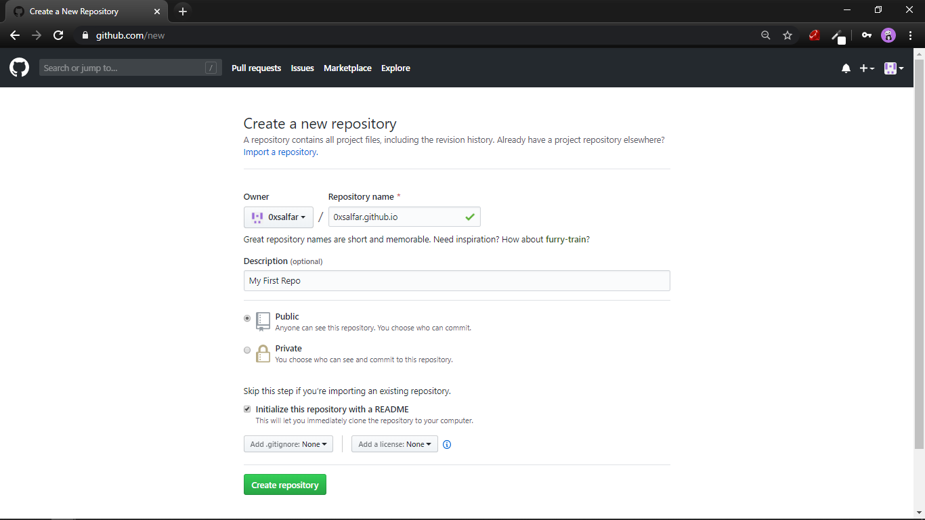Open the user avatar menu in GitHub header

[894, 68]
